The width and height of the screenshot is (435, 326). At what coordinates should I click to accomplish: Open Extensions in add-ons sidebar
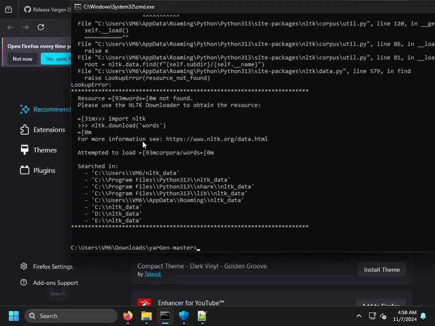click(x=43, y=130)
